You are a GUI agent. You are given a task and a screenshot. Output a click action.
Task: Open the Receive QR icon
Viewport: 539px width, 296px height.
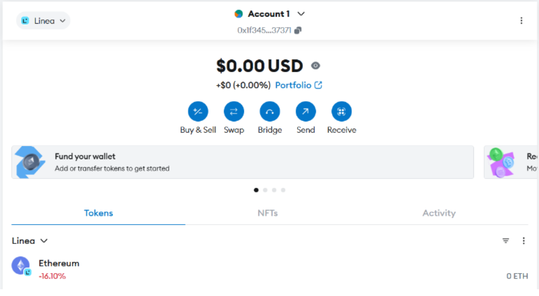click(341, 112)
